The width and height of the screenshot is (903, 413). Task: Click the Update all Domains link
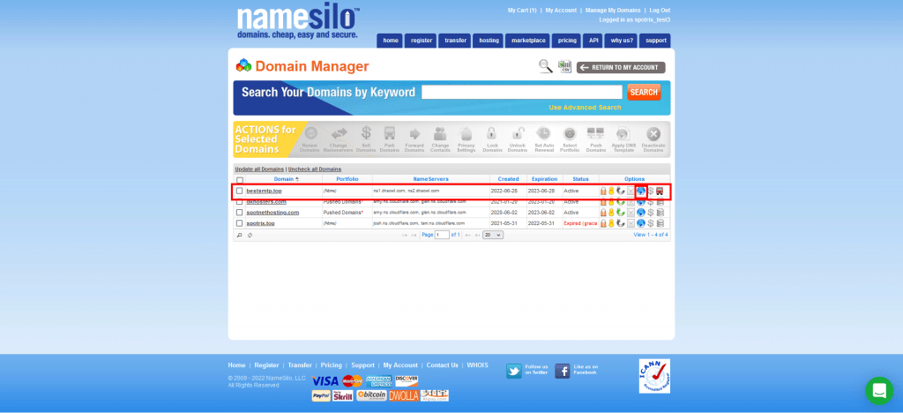pyautogui.click(x=259, y=169)
